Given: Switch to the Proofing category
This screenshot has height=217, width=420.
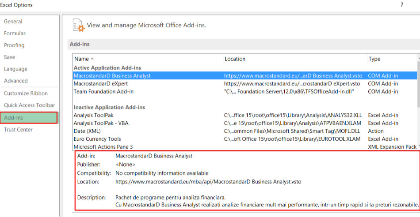Looking at the screenshot, I should 14,45.
